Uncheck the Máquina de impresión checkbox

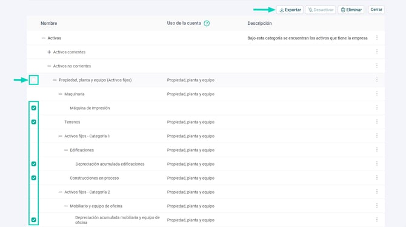click(34, 108)
